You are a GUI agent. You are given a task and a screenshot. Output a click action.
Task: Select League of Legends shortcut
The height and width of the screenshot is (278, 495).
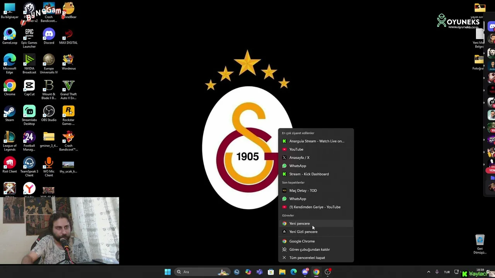pos(10,141)
